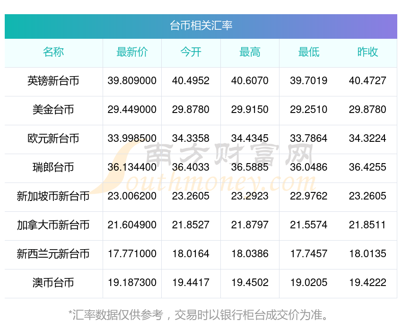Image resolution: width=402 pixels, height=330 pixels.
Task: Select latest price 36.134400
Action: (x=132, y=167)
